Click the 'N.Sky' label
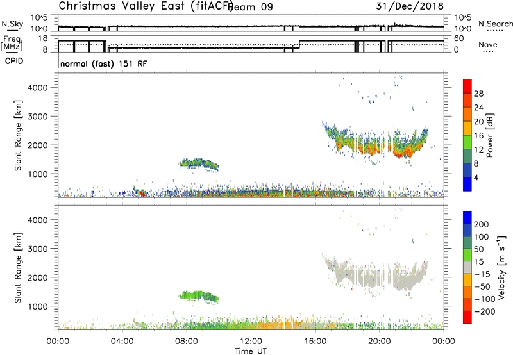This screenshot has height=355, width=513. click(x=12, y=24)
